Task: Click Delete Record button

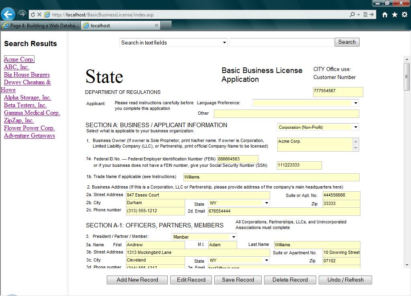Action: point(290,280)
